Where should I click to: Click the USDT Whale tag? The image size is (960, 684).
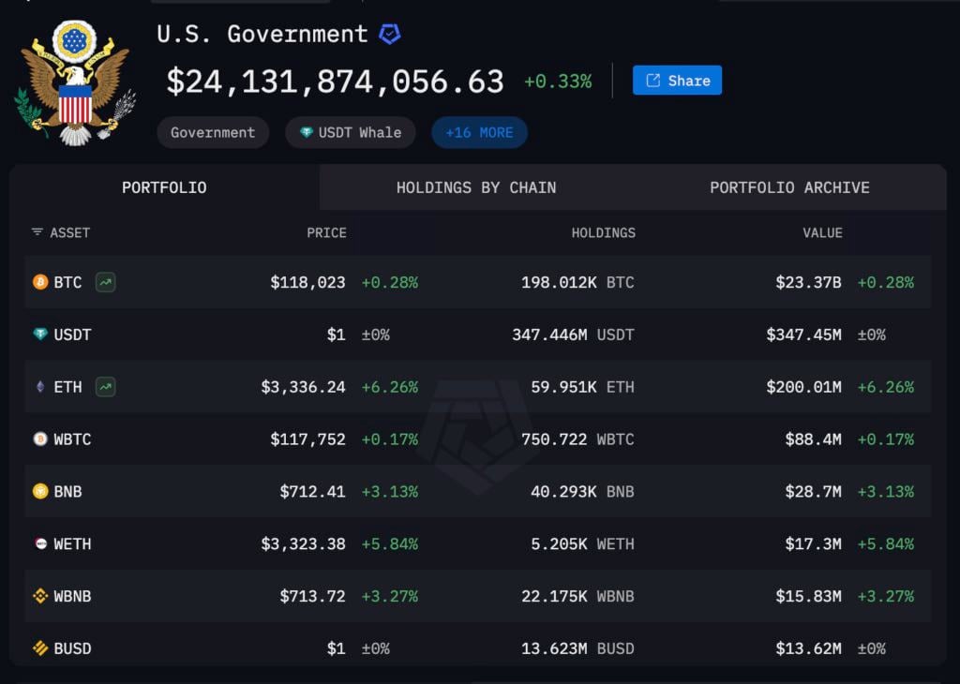pos(351,133)
